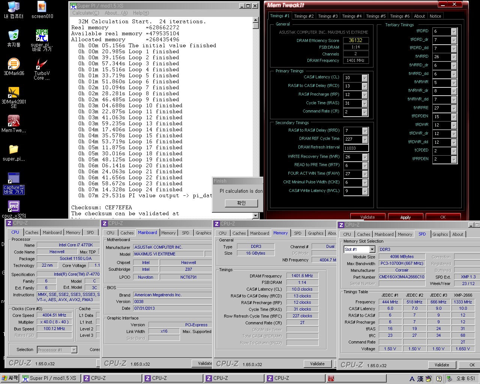The width and height of the screenshot is (480, 384).
Task: Open the About menu in Super PI
Action: tap(116, 13)
